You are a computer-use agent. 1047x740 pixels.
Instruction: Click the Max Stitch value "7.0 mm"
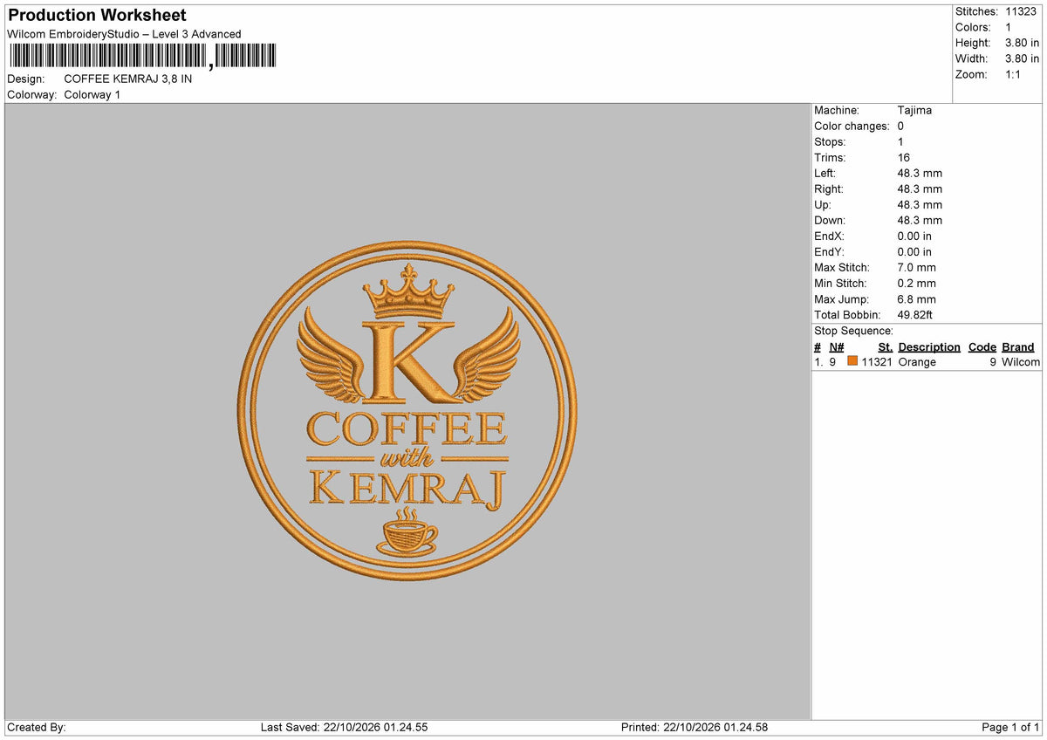pos(917,267)
